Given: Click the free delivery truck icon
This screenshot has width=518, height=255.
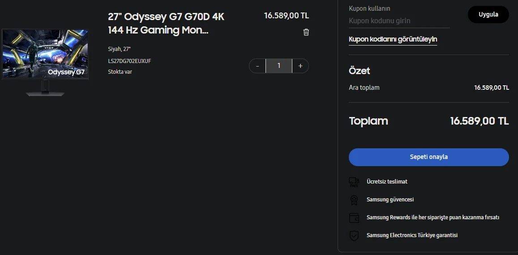Looking at the screenshot, I should click(x=354, y=182).
